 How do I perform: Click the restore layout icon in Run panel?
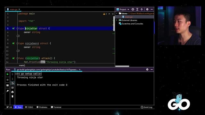click(x=8, y=85)
